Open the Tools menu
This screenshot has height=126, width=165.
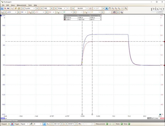30,5
